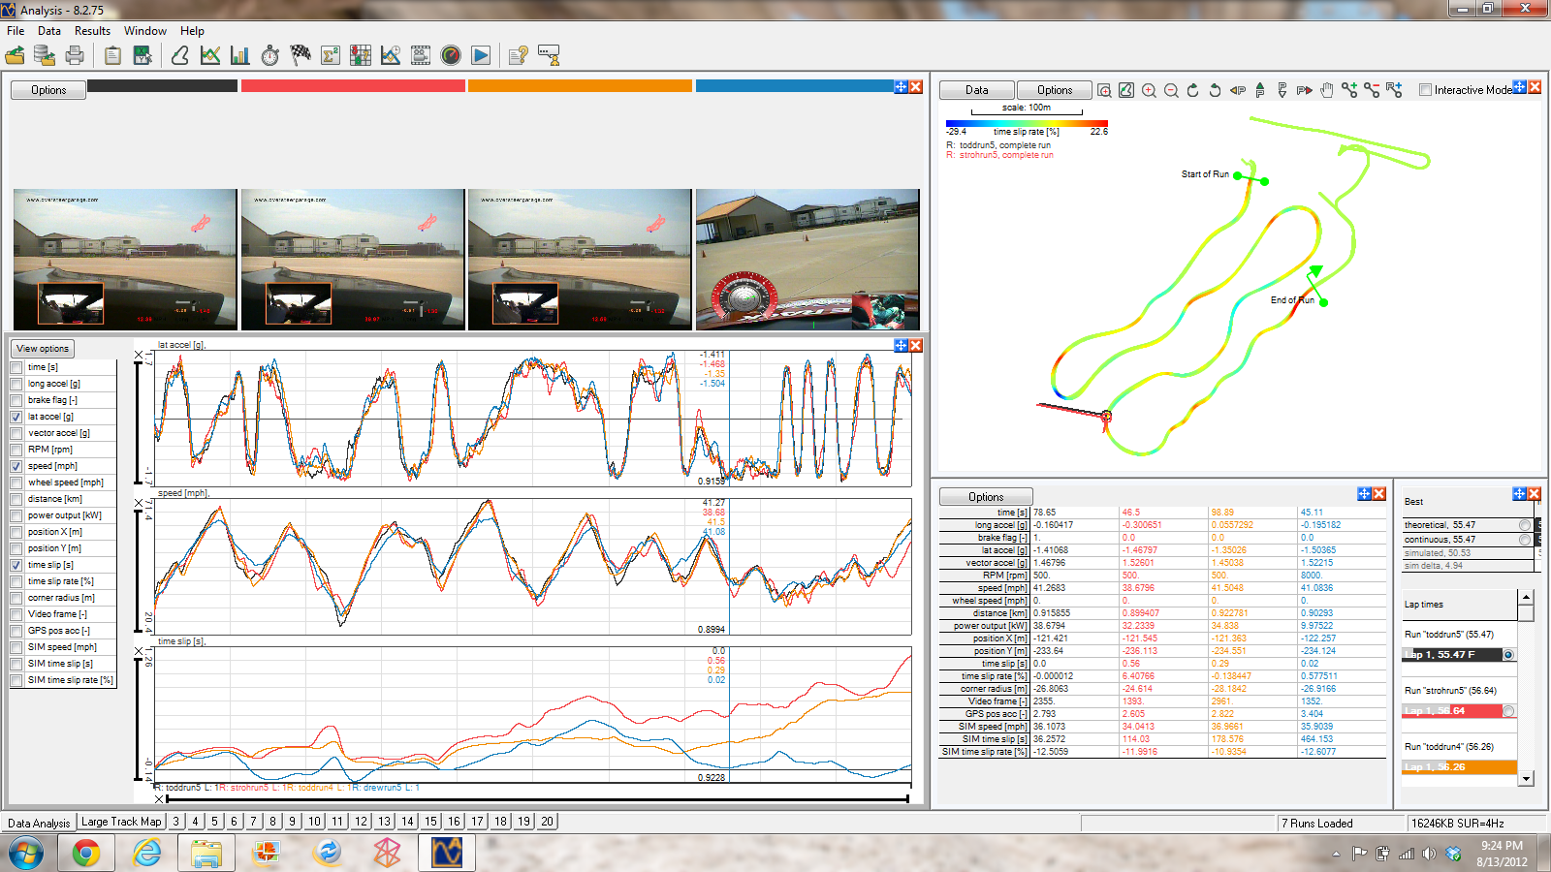
Task: Select the hand pan tool above map
Action: click(1327, 90)
